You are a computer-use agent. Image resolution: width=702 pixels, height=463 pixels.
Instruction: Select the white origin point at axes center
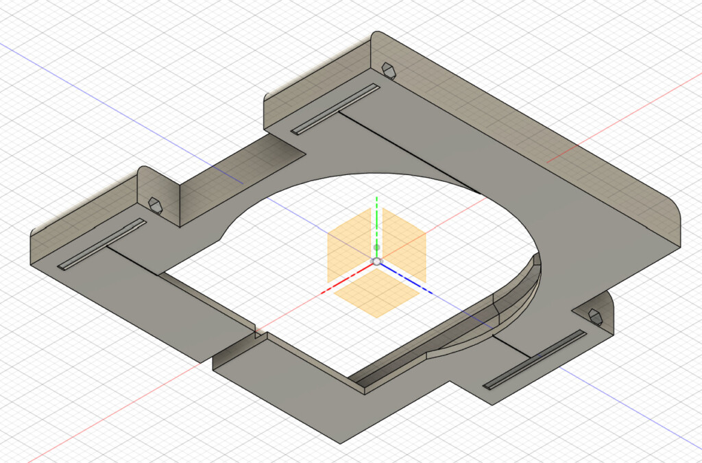pyautogui.click(x=377, y=262)
